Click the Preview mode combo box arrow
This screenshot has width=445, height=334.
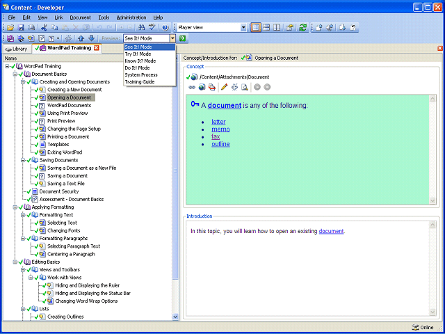[173, 38]
